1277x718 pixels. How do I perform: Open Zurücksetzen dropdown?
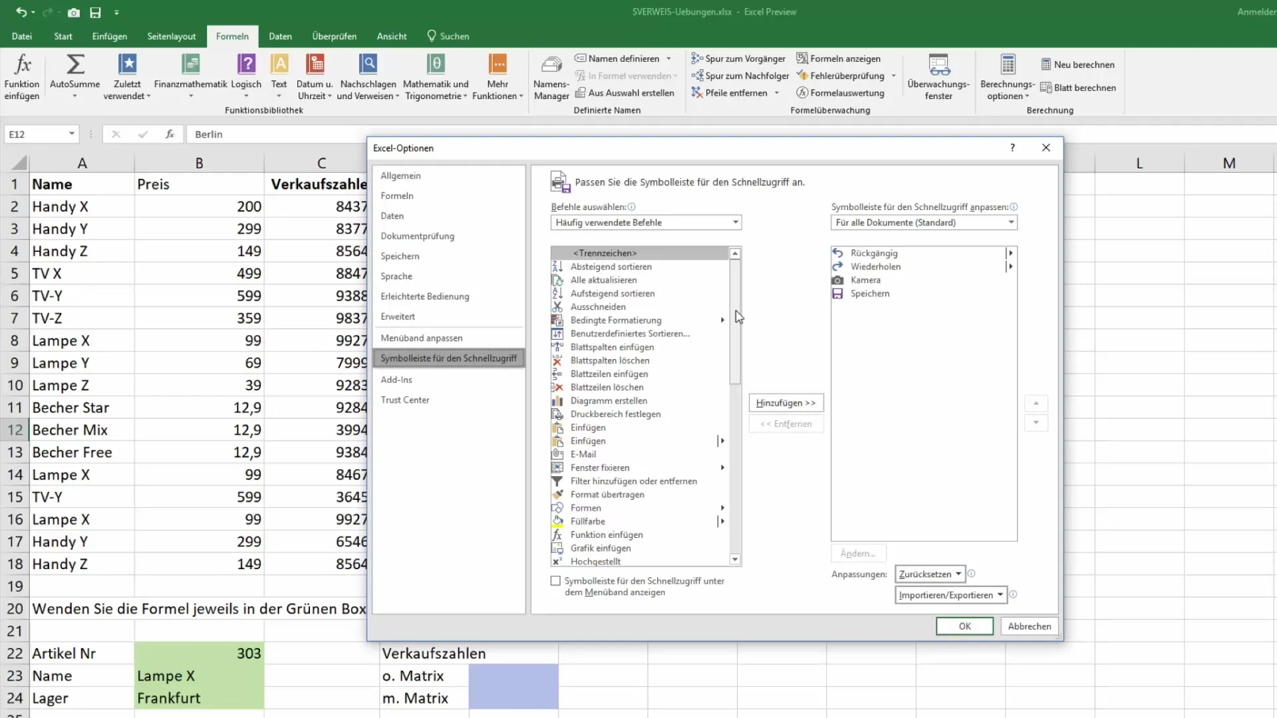[930, 574]
